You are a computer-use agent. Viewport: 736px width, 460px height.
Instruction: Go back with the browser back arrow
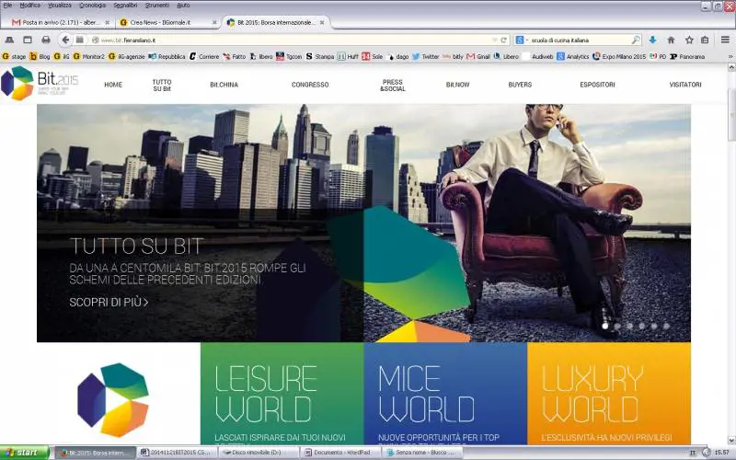coord(65,40)
